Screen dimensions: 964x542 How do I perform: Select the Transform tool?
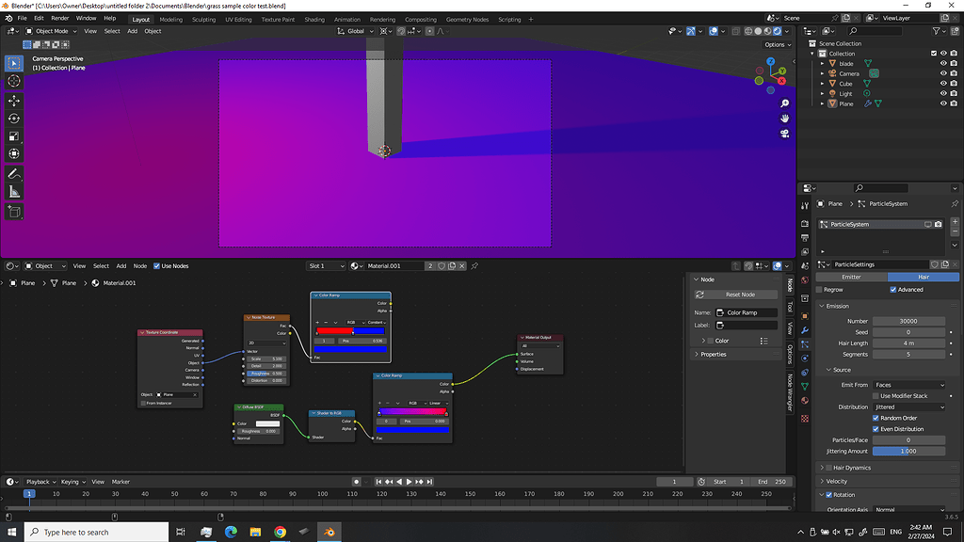pyautogui.click(x=14, y=154)
